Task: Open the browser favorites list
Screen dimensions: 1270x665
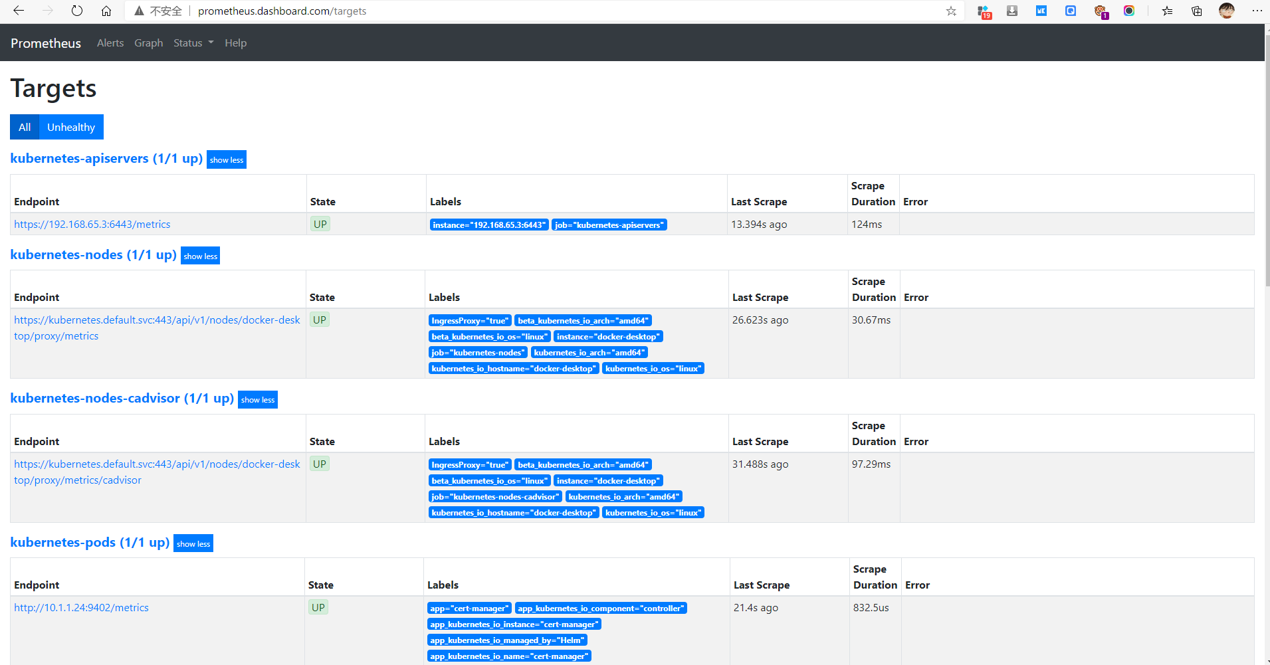Action: pyautogui.click(x=1168, y=11)
